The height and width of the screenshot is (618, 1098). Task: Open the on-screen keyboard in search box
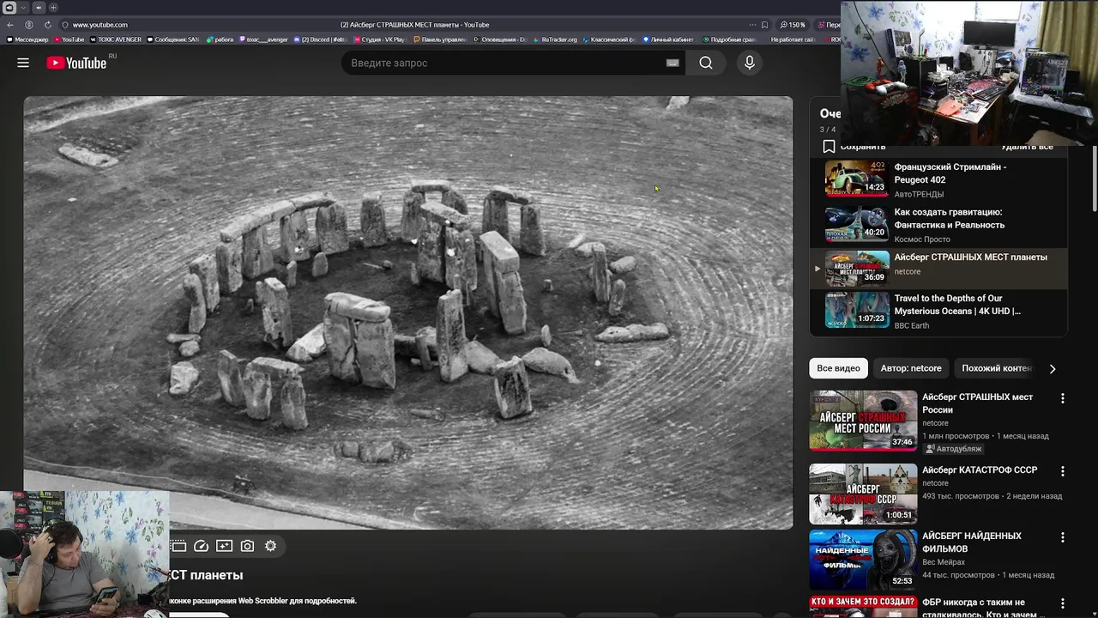(x=673, y=63)
